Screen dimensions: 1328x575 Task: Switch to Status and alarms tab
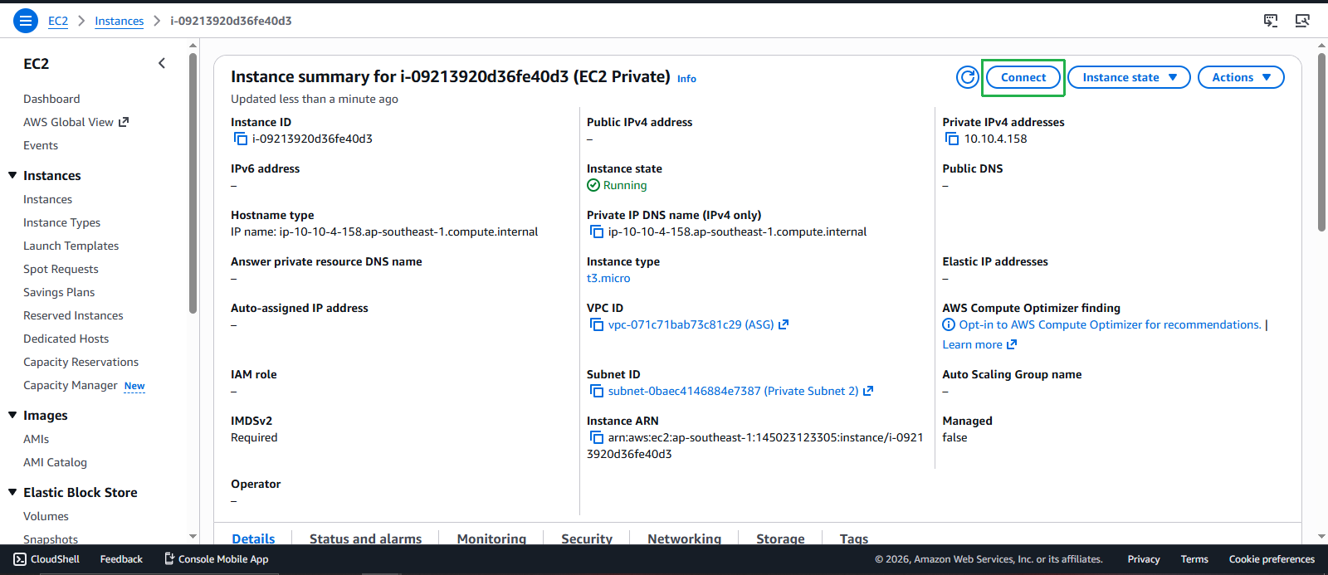click(x=365, y=538)
